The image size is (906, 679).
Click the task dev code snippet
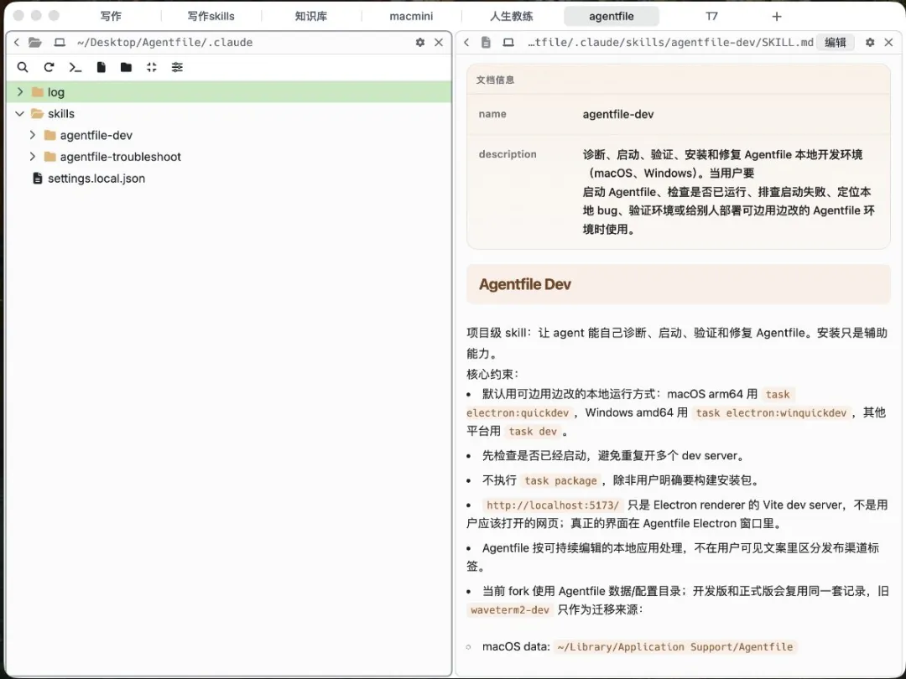pyautogui.click(x=533, y=432)
